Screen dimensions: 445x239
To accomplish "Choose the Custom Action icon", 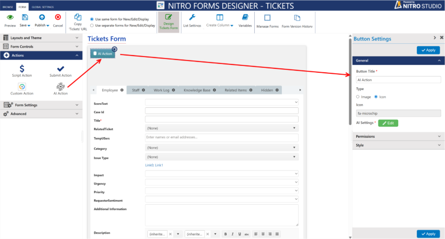I will pyautogui.click(x=22, y=87).
